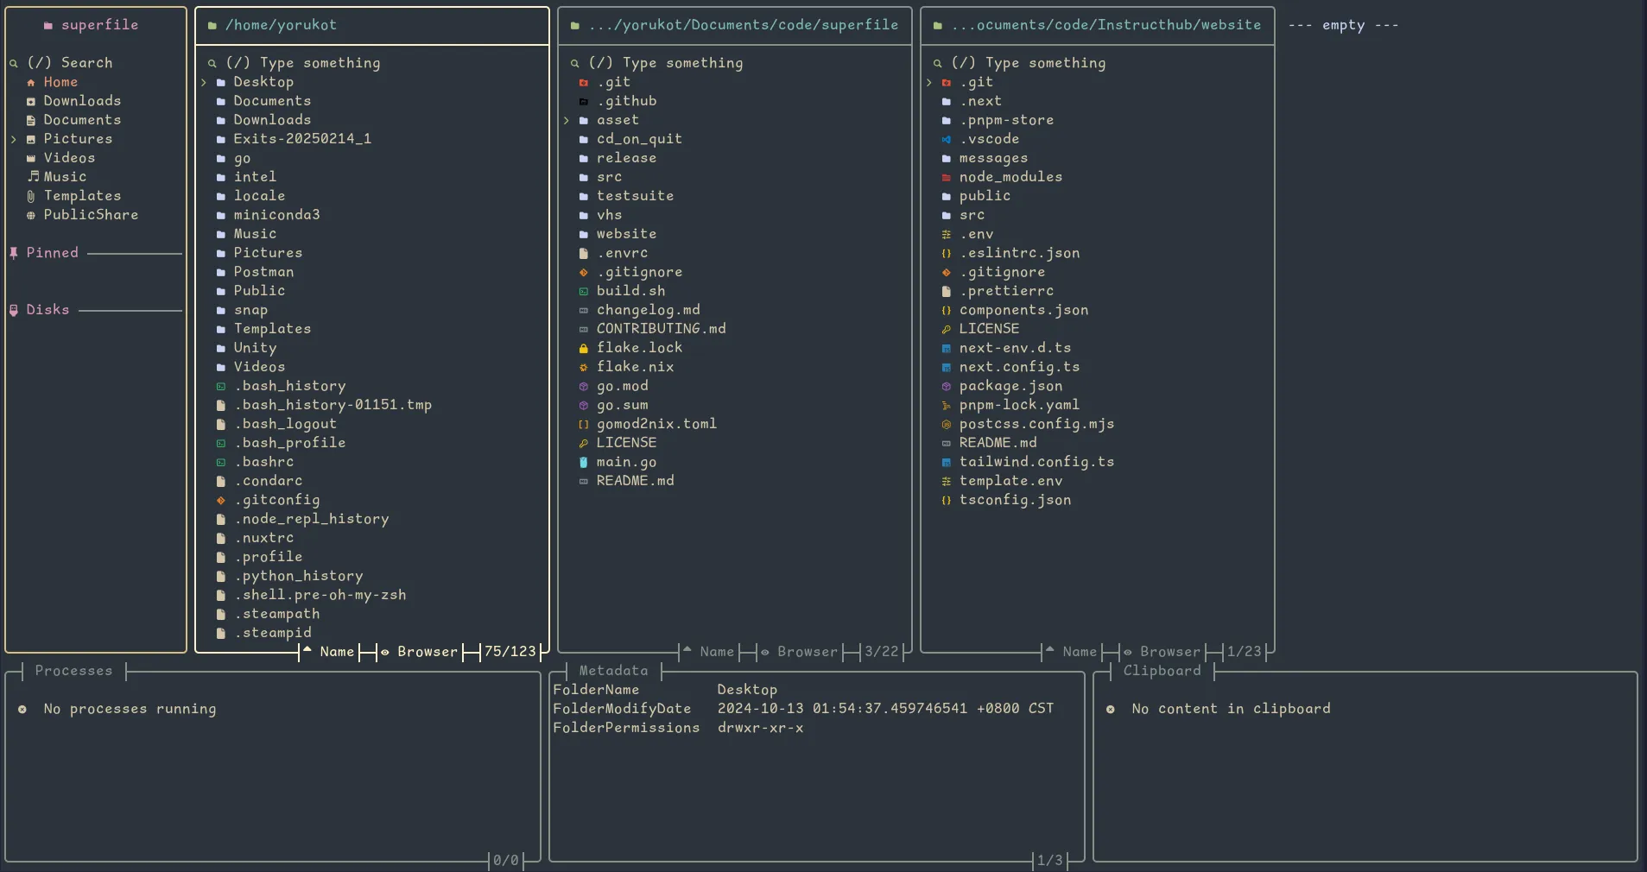Switch to the Instructhub/website panel header
The image size is (1647, 872).
pyautogui.click(x=1104, y=25)
